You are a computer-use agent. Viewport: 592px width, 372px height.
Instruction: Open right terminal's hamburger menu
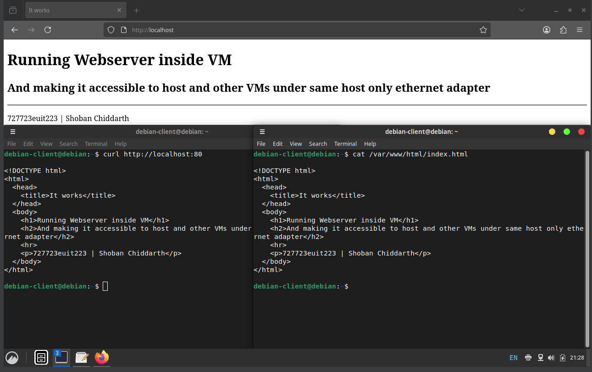[262, 132]
